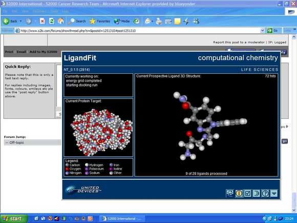Click the Edit icon next to Print
The image size is (297, 223).
click(x=168, y=22)
